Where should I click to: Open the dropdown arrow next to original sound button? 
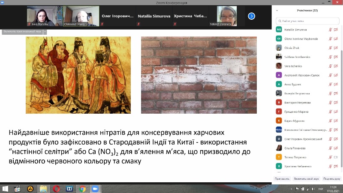45,32
